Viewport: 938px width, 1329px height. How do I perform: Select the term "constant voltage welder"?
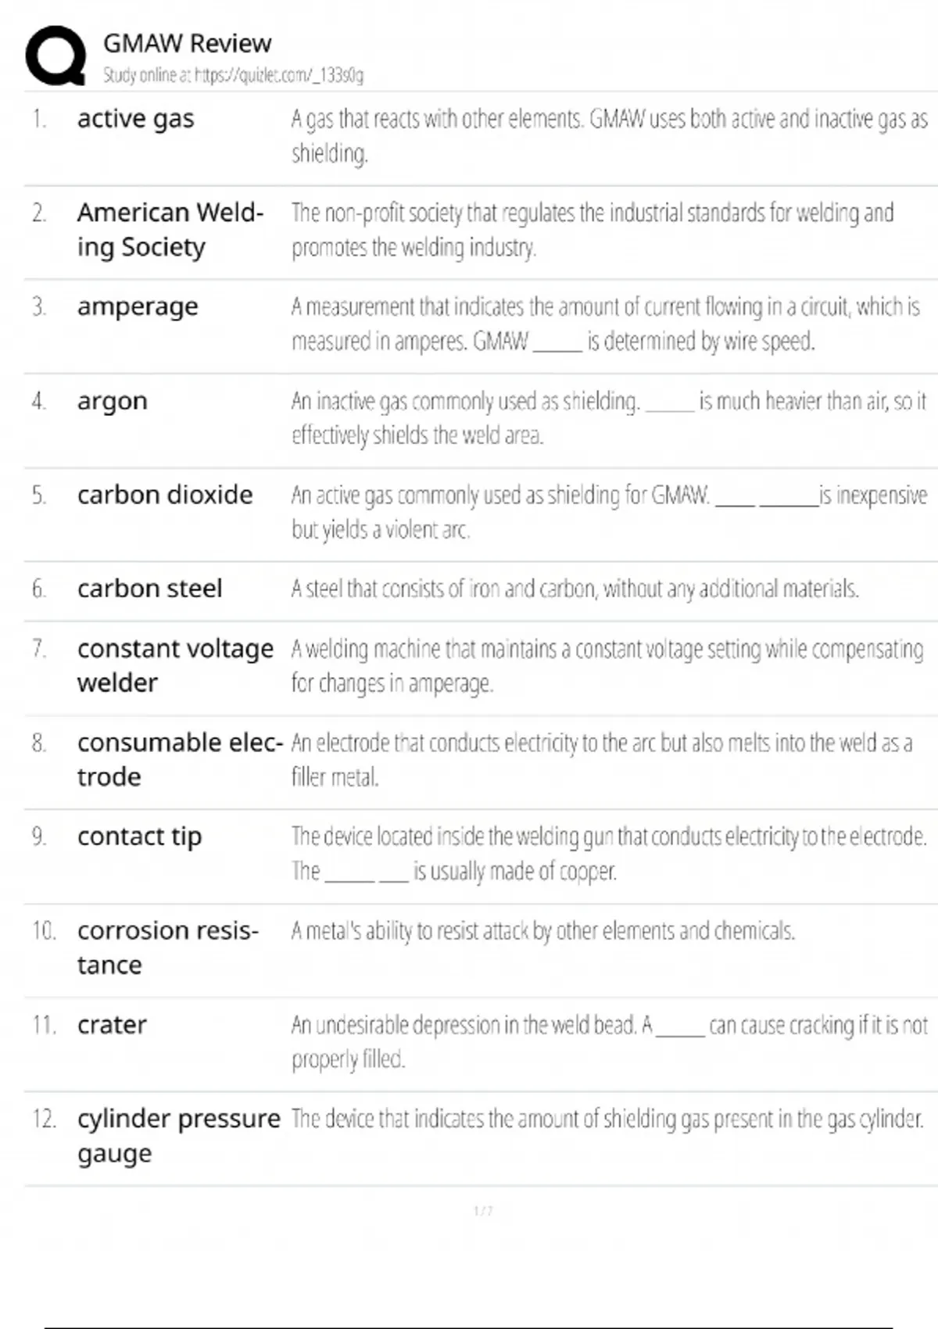pyautogui.click(x=175, y=665)
